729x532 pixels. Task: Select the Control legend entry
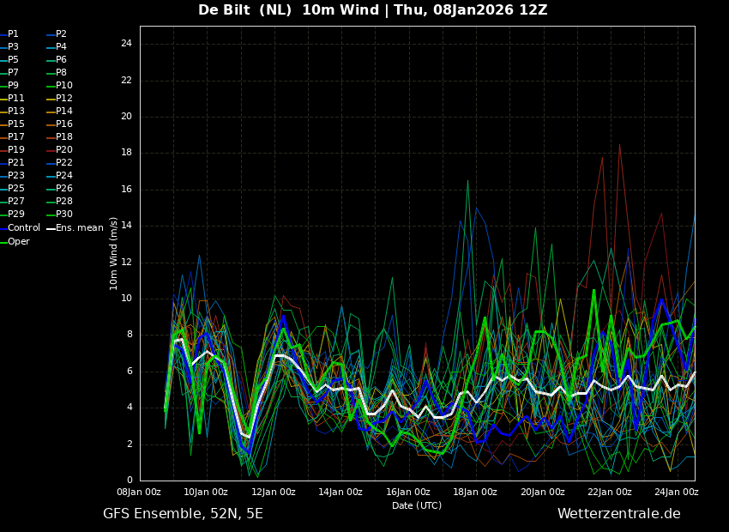pos(23,228)
